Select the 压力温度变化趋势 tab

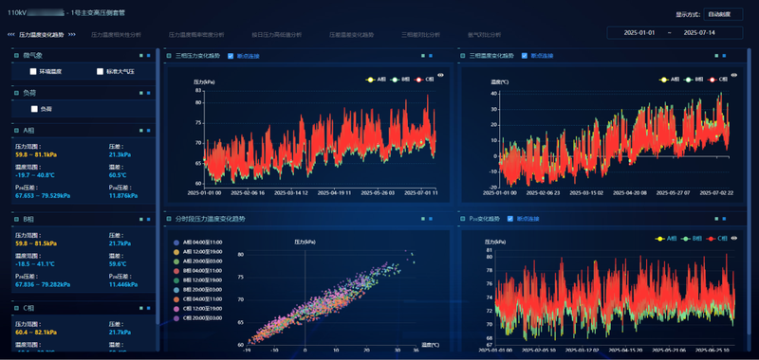pyautogui.click(x=41, y=35)
